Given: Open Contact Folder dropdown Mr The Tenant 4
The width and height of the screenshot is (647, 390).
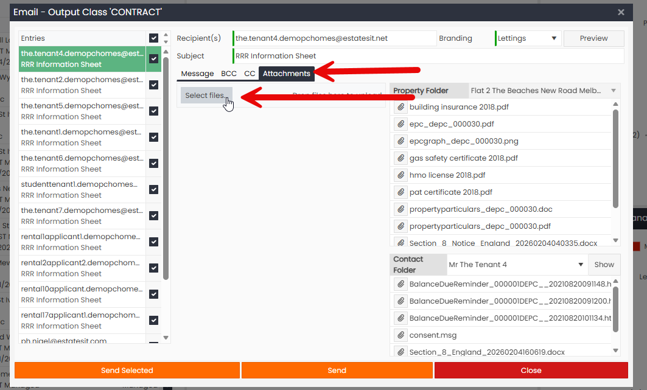Looking at the screenshot, I should (516, 265).
